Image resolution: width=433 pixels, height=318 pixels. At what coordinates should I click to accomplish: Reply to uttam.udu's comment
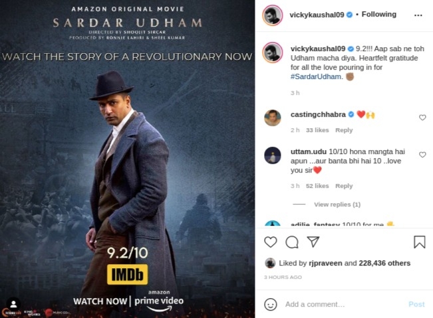(x=344, y=186)
